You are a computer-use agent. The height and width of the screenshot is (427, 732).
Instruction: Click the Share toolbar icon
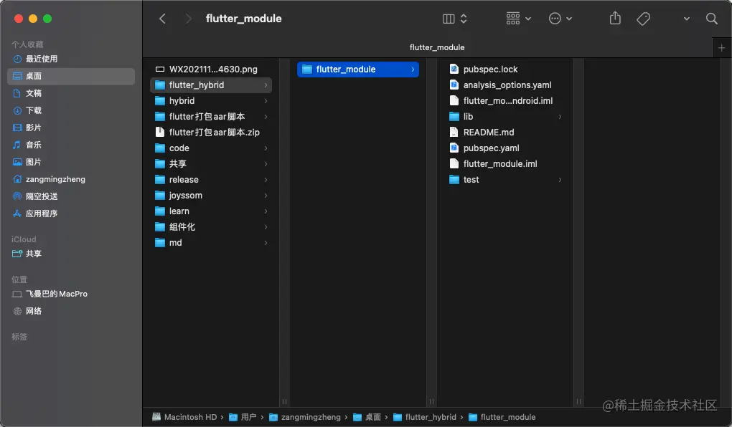(615, 18)
